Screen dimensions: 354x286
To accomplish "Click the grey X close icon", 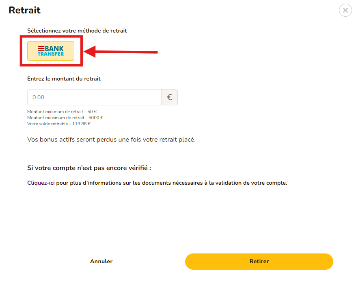I will [345, 10].
